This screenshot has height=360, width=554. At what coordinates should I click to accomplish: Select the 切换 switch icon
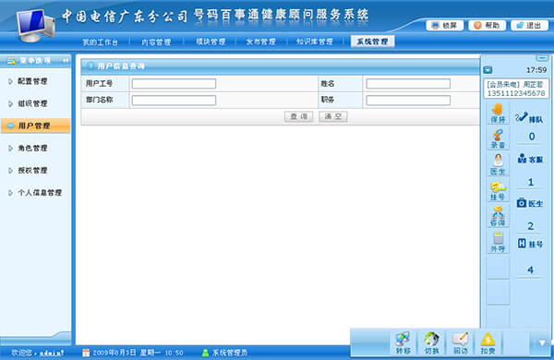(x=431, y=343)
